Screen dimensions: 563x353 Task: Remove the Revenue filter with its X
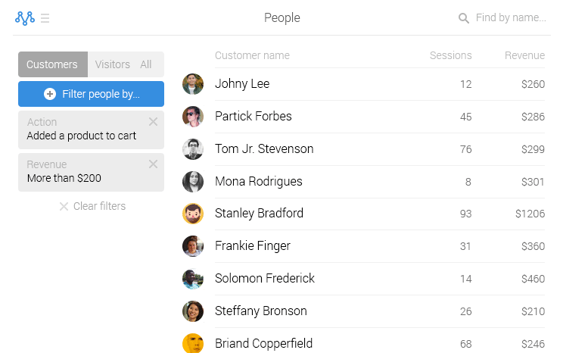point(153,164)
